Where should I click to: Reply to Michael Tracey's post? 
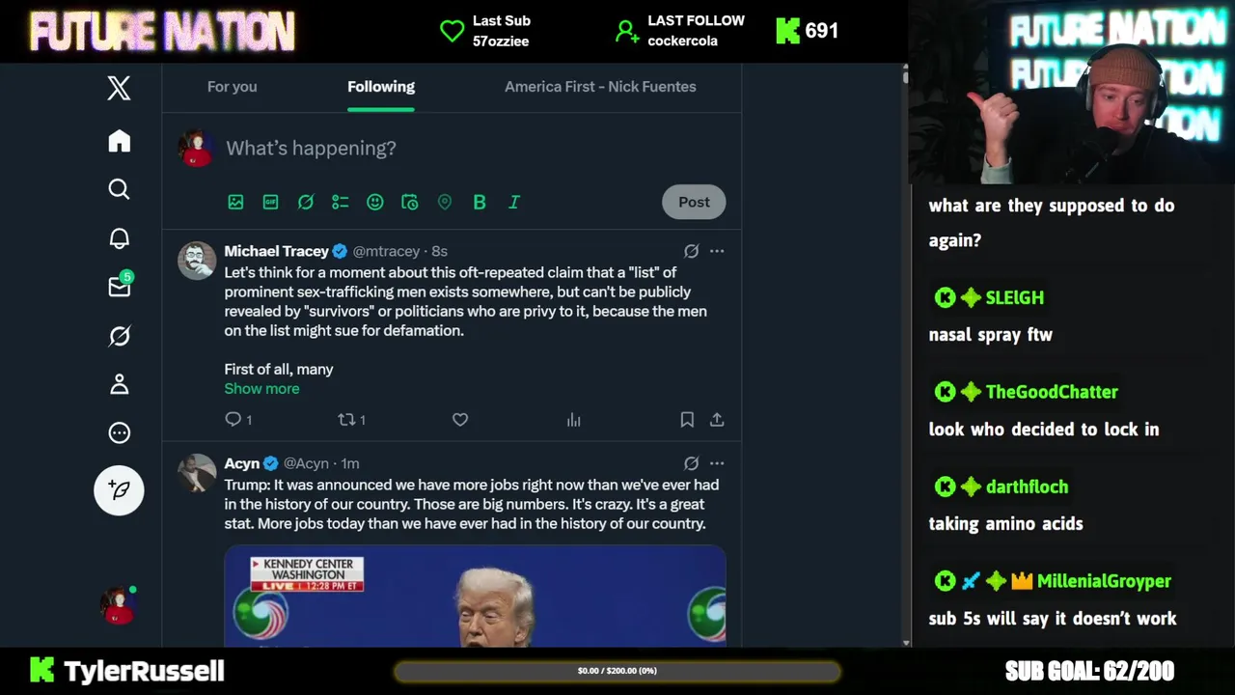pos(233,419)
